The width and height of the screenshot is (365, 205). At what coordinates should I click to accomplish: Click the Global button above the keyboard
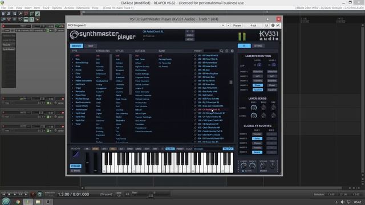pos(170,149)
